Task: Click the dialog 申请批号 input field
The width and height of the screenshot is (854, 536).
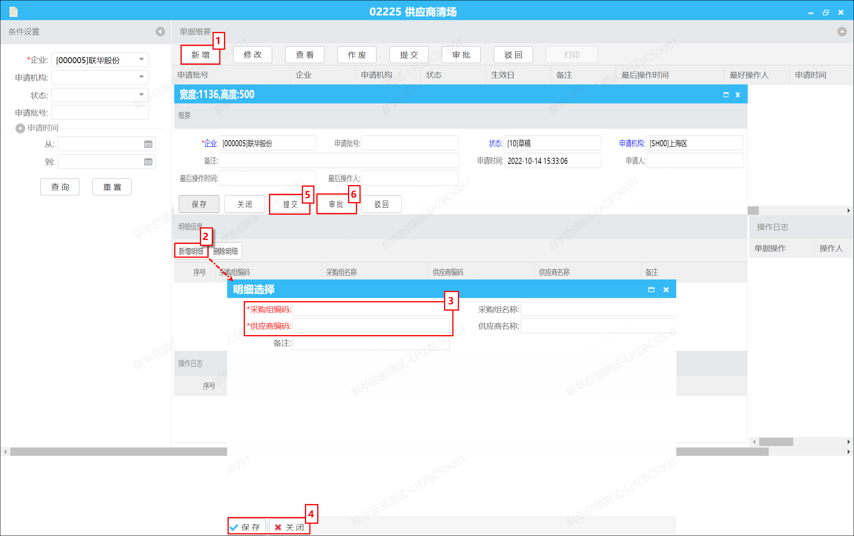Action: point(410,143)
